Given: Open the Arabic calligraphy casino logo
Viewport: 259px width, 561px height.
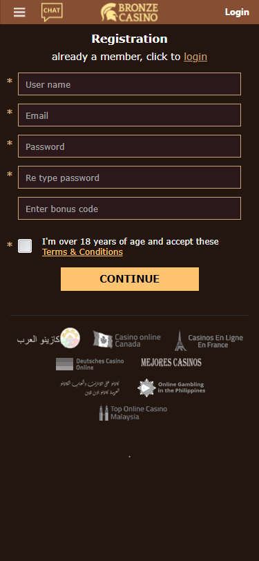Looking at the screenshot, I should [x=90, y=388].
